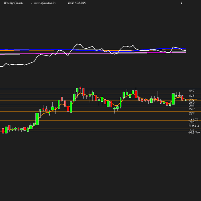
Task: Click the 280 price level label
Action: [192, 103]
